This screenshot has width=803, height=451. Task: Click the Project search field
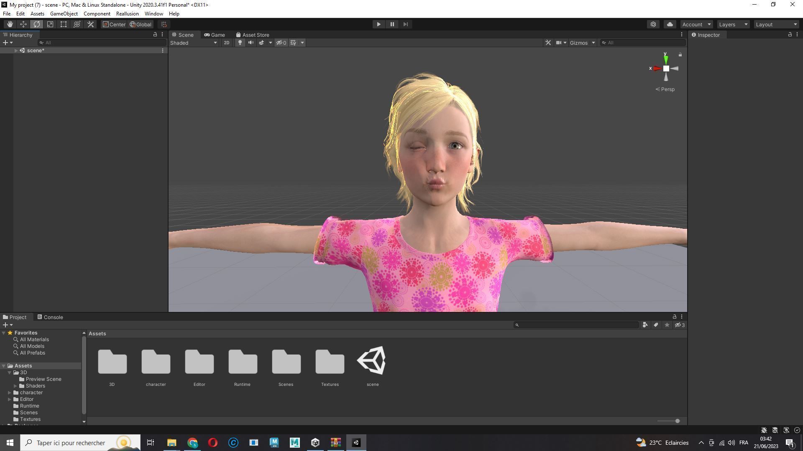tap(576, 325)
